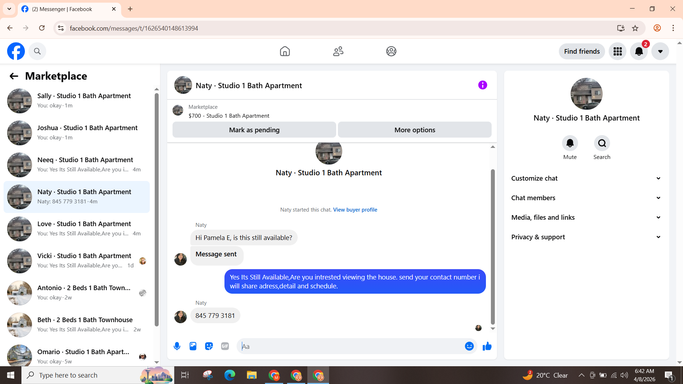
Task: Expand Chat members section
Action: click(x=586, y=198)
